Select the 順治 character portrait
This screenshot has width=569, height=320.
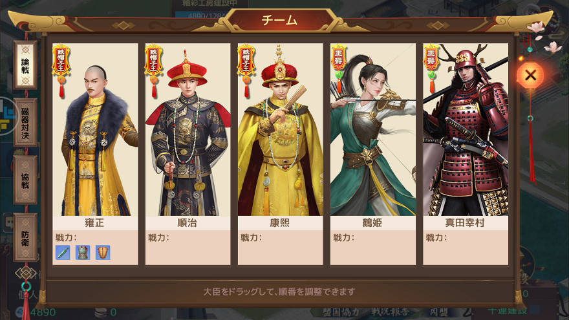pos(188,129)
